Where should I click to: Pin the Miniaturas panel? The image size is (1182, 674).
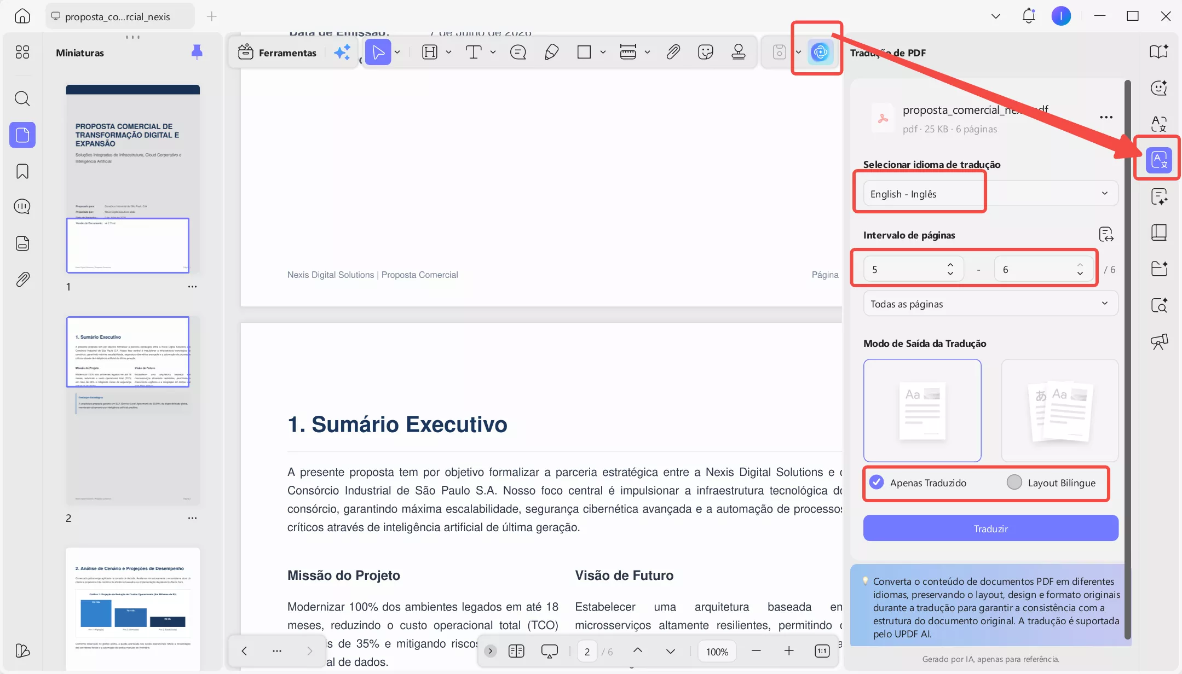coord(197,53)
